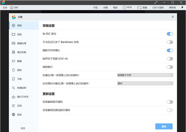Open the 浏览 settings icon in sidebar

[14, 34]
